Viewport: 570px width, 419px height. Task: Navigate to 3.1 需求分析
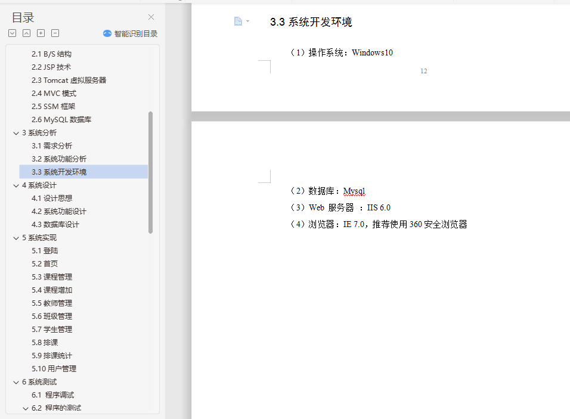52,145
